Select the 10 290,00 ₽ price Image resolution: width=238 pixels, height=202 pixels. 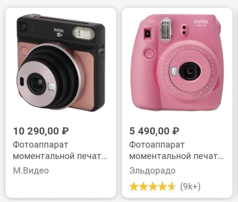[41, 131]
